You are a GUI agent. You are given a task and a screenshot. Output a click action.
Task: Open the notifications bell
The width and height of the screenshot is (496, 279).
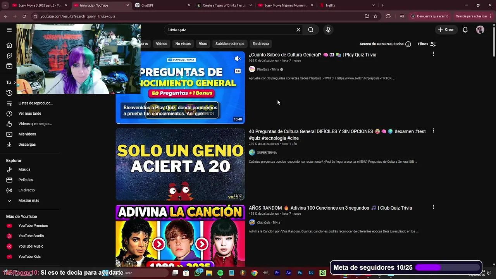465,29
